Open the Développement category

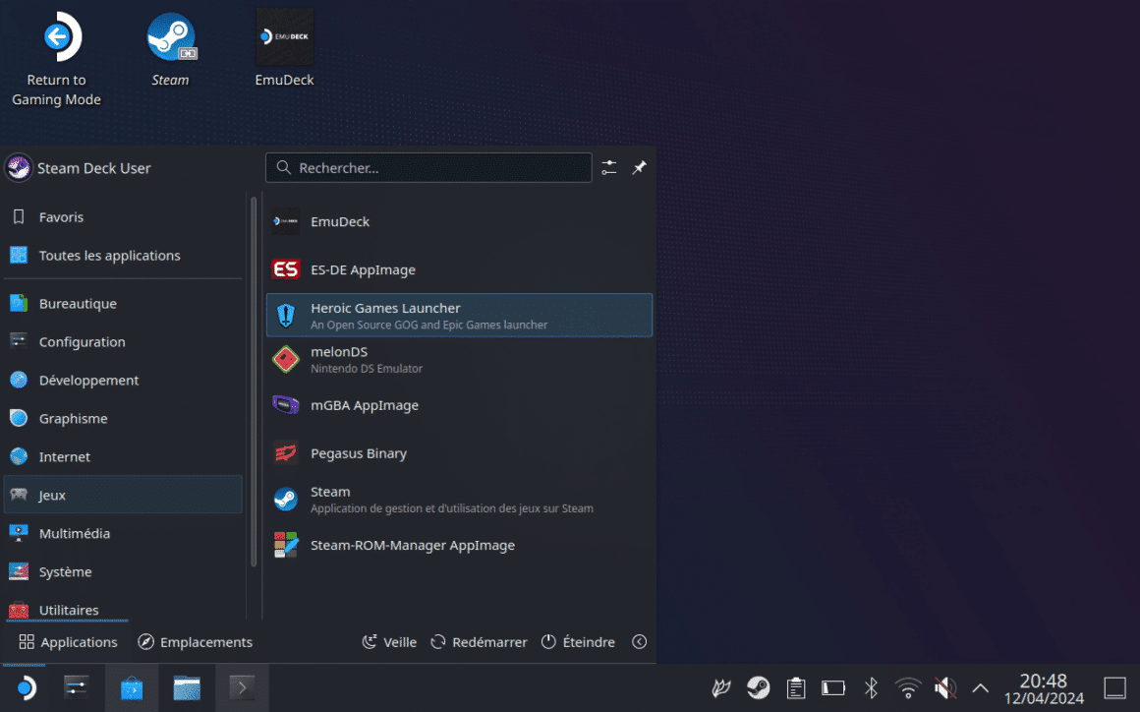(123, 381)
